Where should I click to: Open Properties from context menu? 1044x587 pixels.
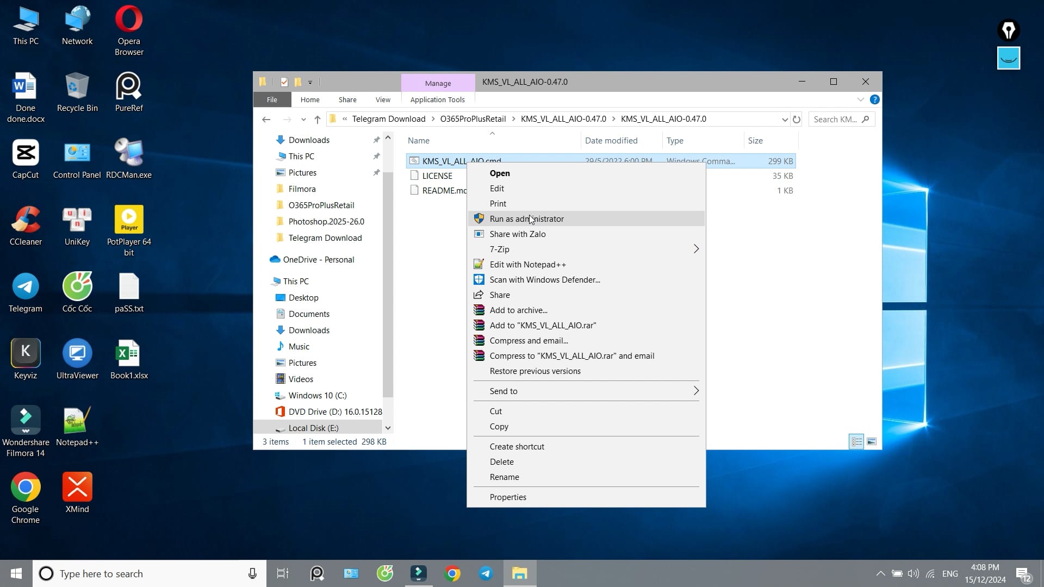[x=586, y=497]
